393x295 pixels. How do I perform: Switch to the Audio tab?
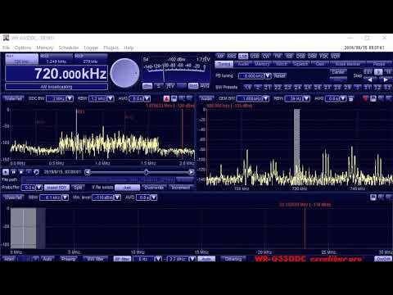[243, 64]
